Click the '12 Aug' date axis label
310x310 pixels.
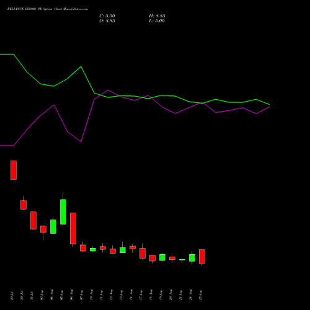coord(111,295)
